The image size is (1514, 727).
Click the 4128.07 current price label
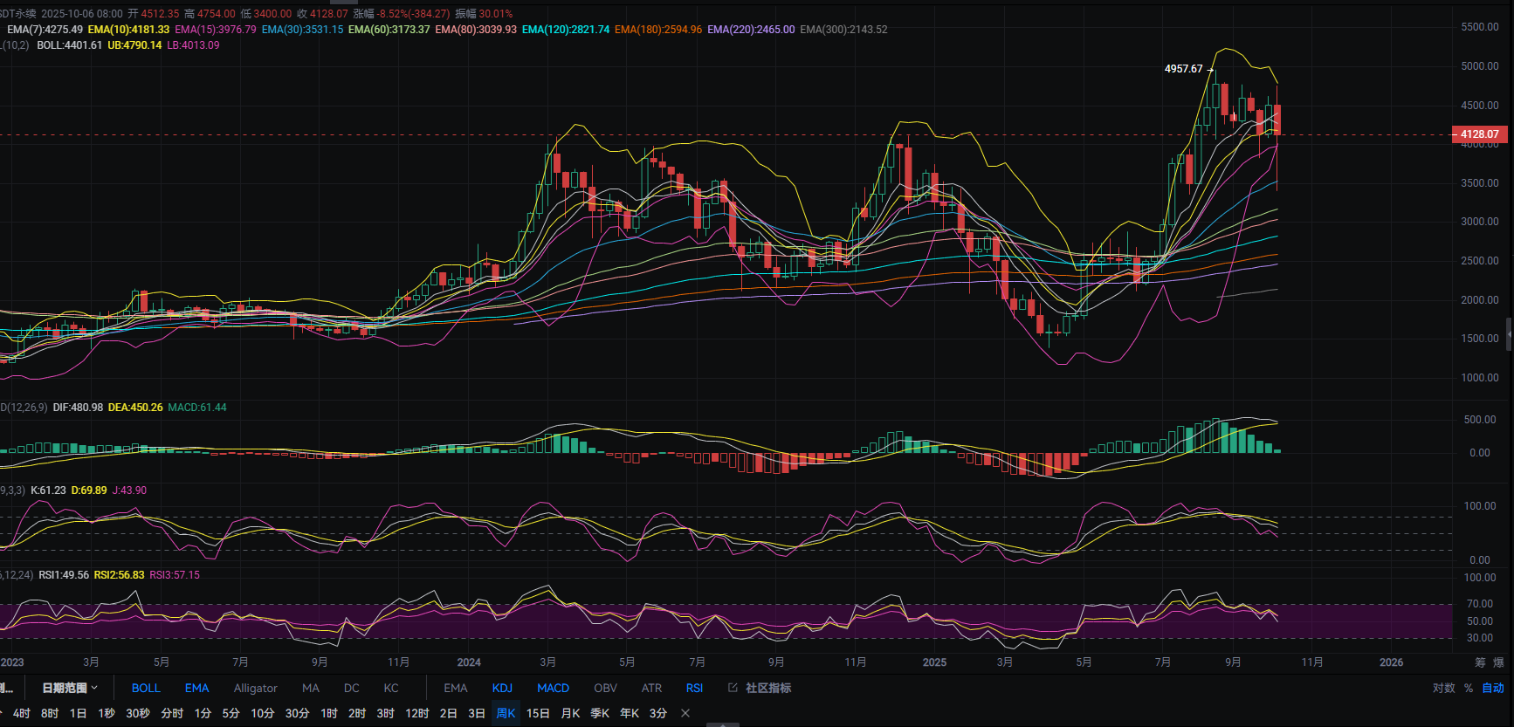pyautogui.click(x=1479, y=134)
